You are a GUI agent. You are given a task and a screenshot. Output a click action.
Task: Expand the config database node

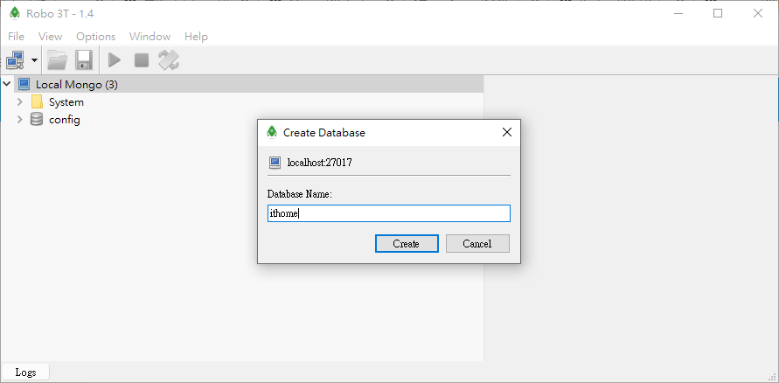(20, 120)
